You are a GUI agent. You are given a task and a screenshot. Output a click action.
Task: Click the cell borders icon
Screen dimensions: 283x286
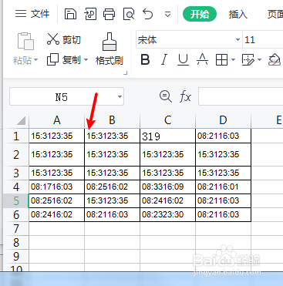[221, 60]
